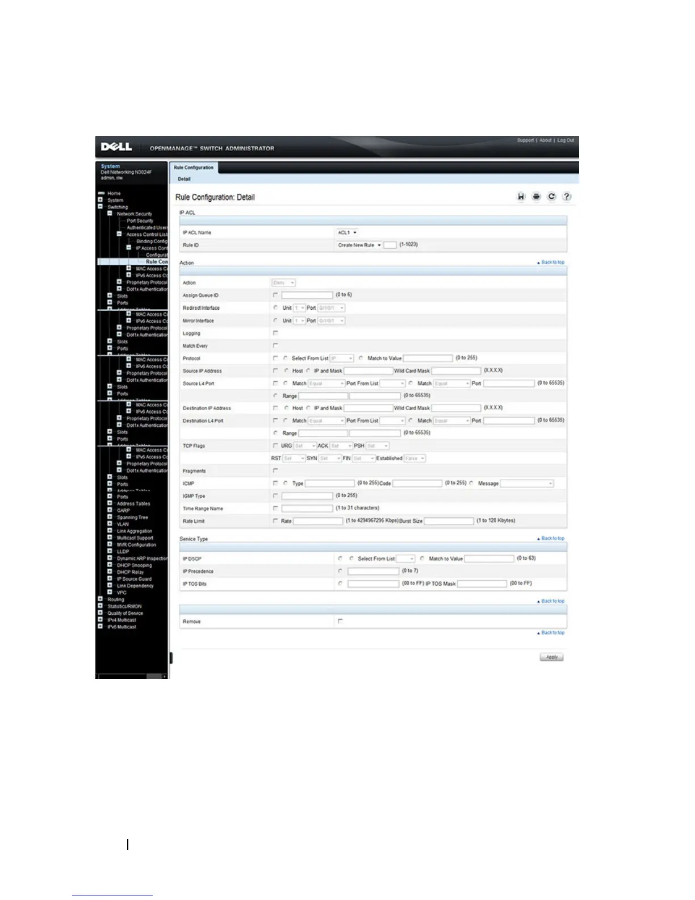Click the Save (floppy disk) icon

tap(521, 197)
